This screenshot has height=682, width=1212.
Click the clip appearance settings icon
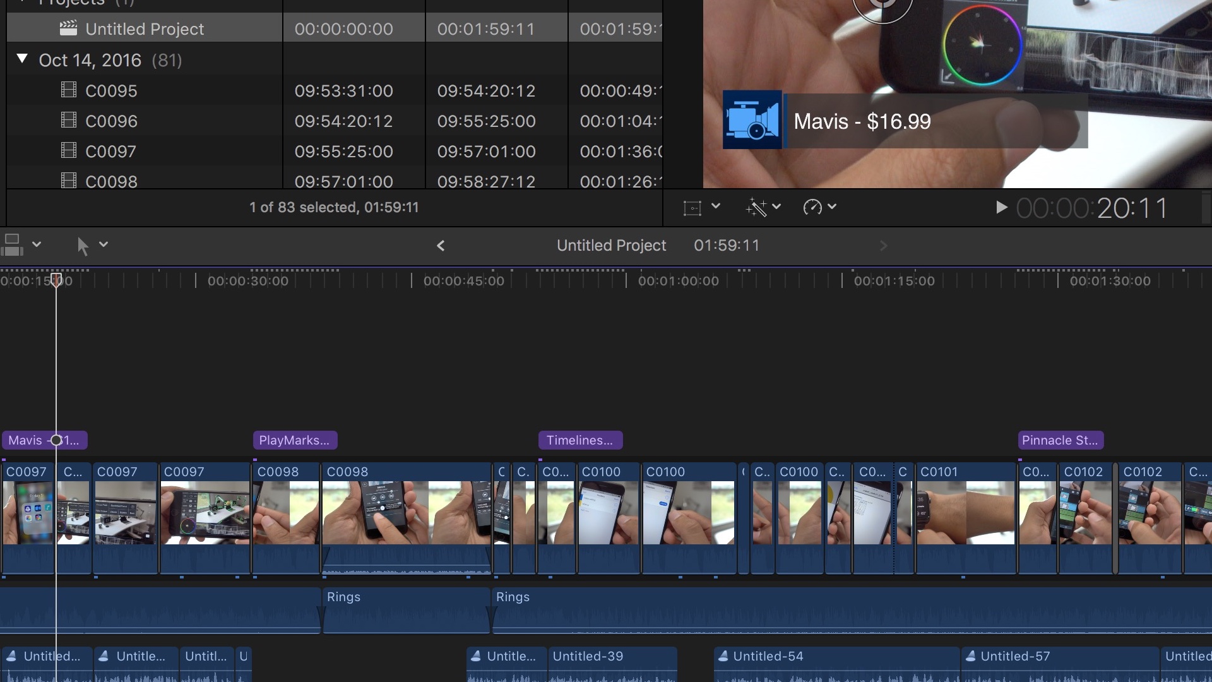pos(13,244)
